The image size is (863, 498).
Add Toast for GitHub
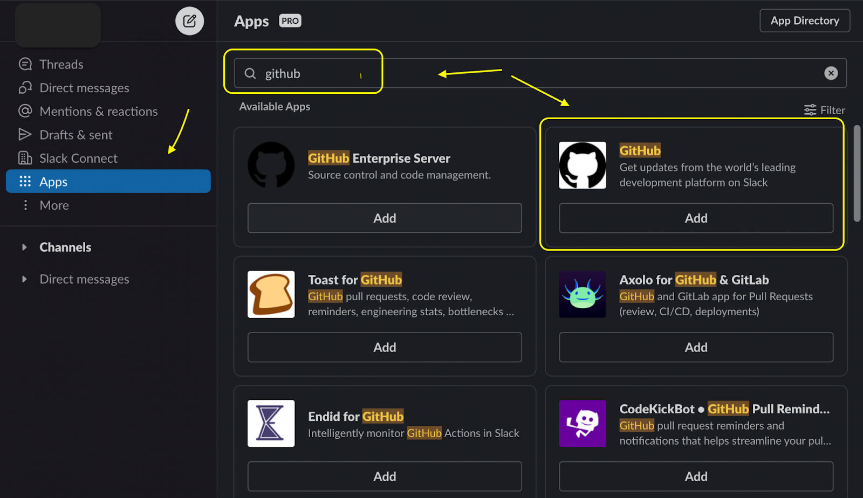coord(385,347)
